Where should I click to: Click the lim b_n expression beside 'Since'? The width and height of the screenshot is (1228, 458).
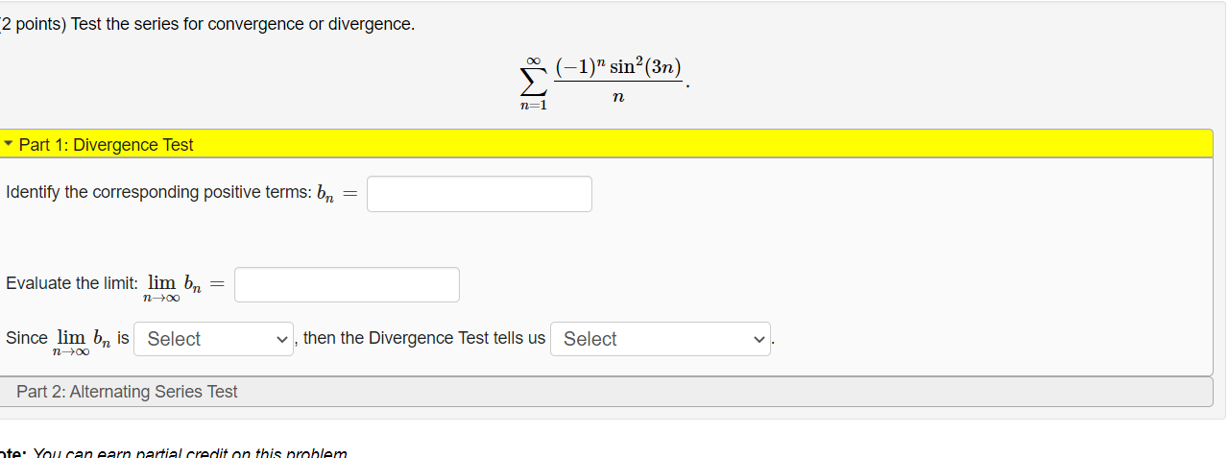tap(84, 341)
